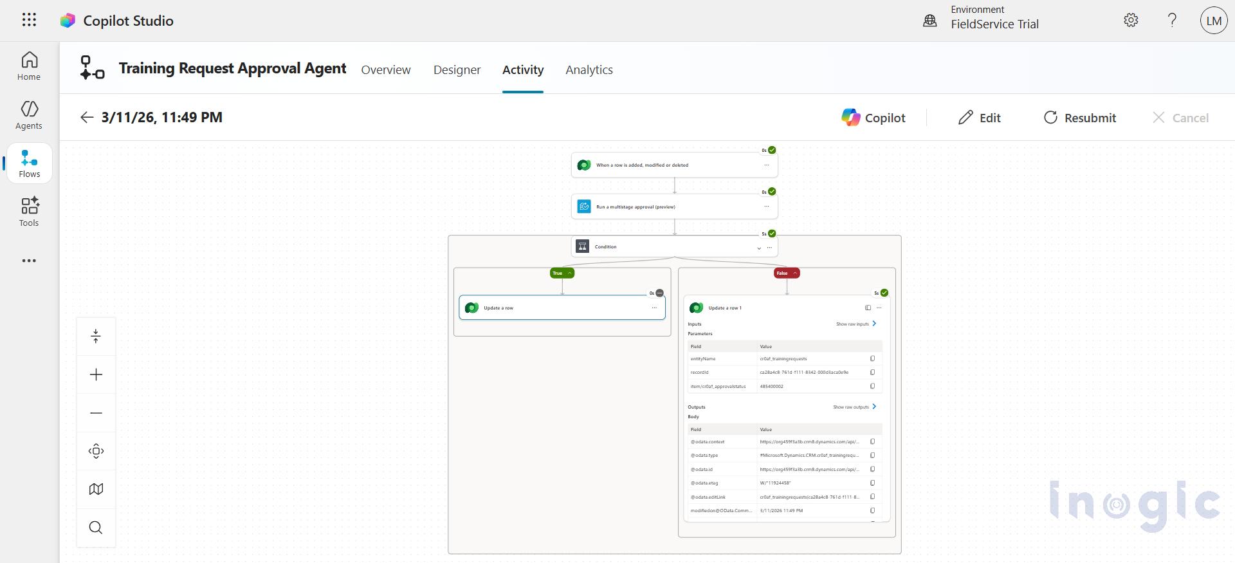Show raw inputs
Image resolution: width=1235 pixels, height=563 pixels.
(856, 324)
